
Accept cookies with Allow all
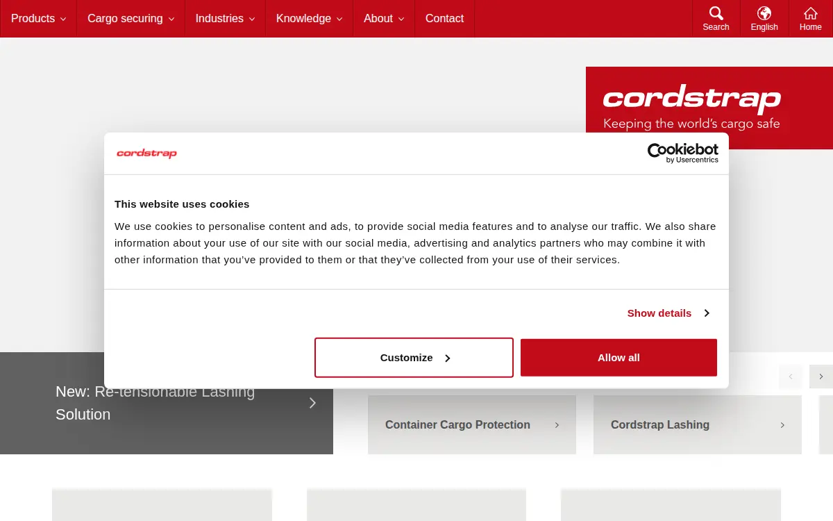click(619, 358)
